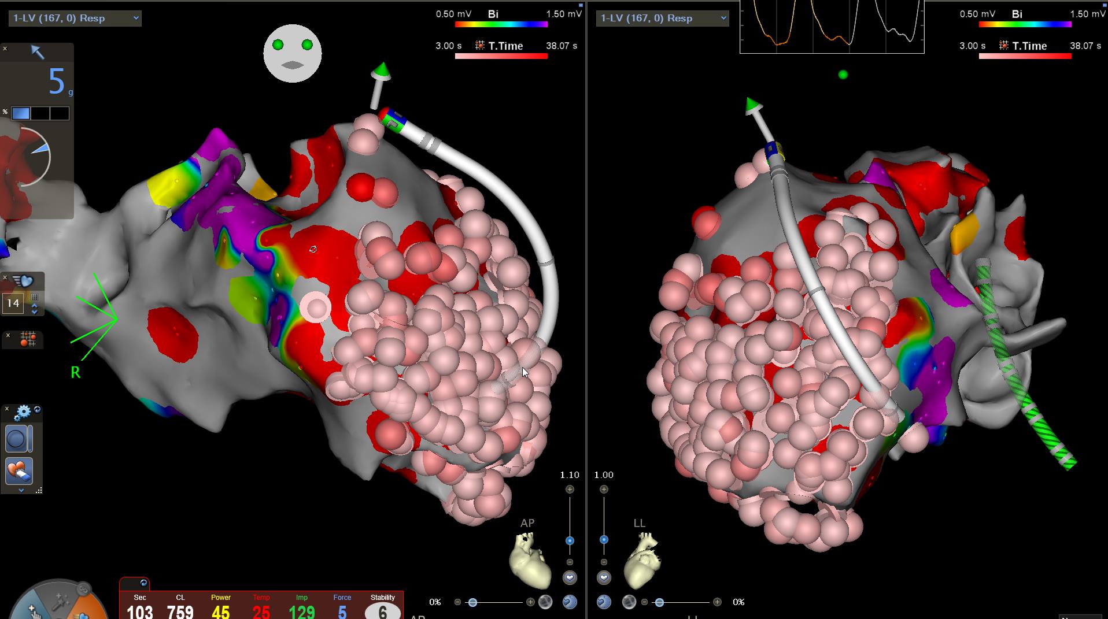Click the Bi label above the left color scale
The image size is (1108, 619).
pos(493,13)
